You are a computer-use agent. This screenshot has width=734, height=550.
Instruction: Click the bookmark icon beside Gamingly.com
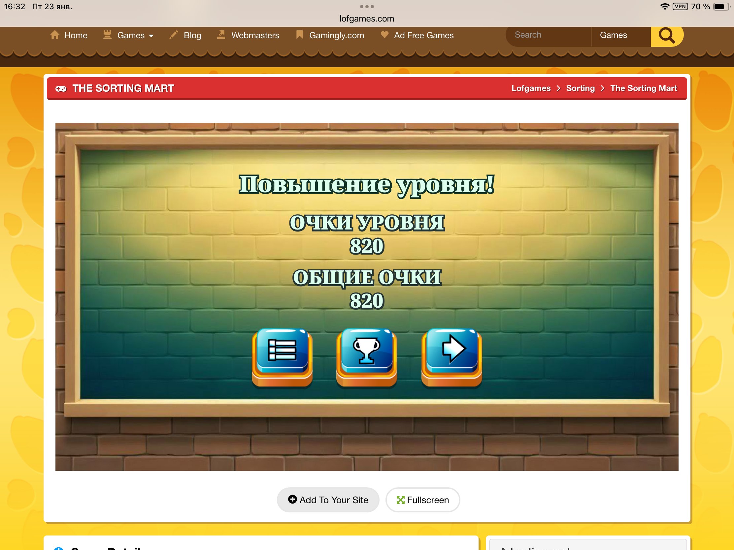299,35
